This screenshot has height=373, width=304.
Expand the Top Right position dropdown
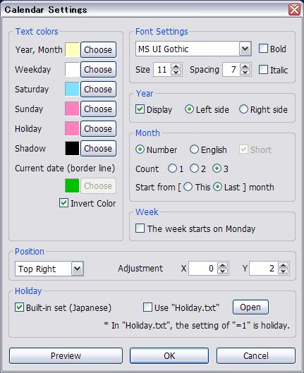click(x=78, y=269)
